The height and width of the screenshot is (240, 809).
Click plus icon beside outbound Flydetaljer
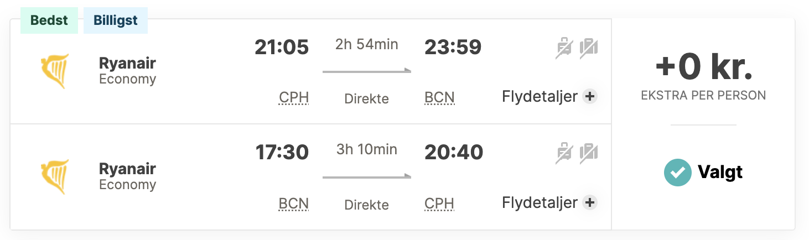pos(590,97)
